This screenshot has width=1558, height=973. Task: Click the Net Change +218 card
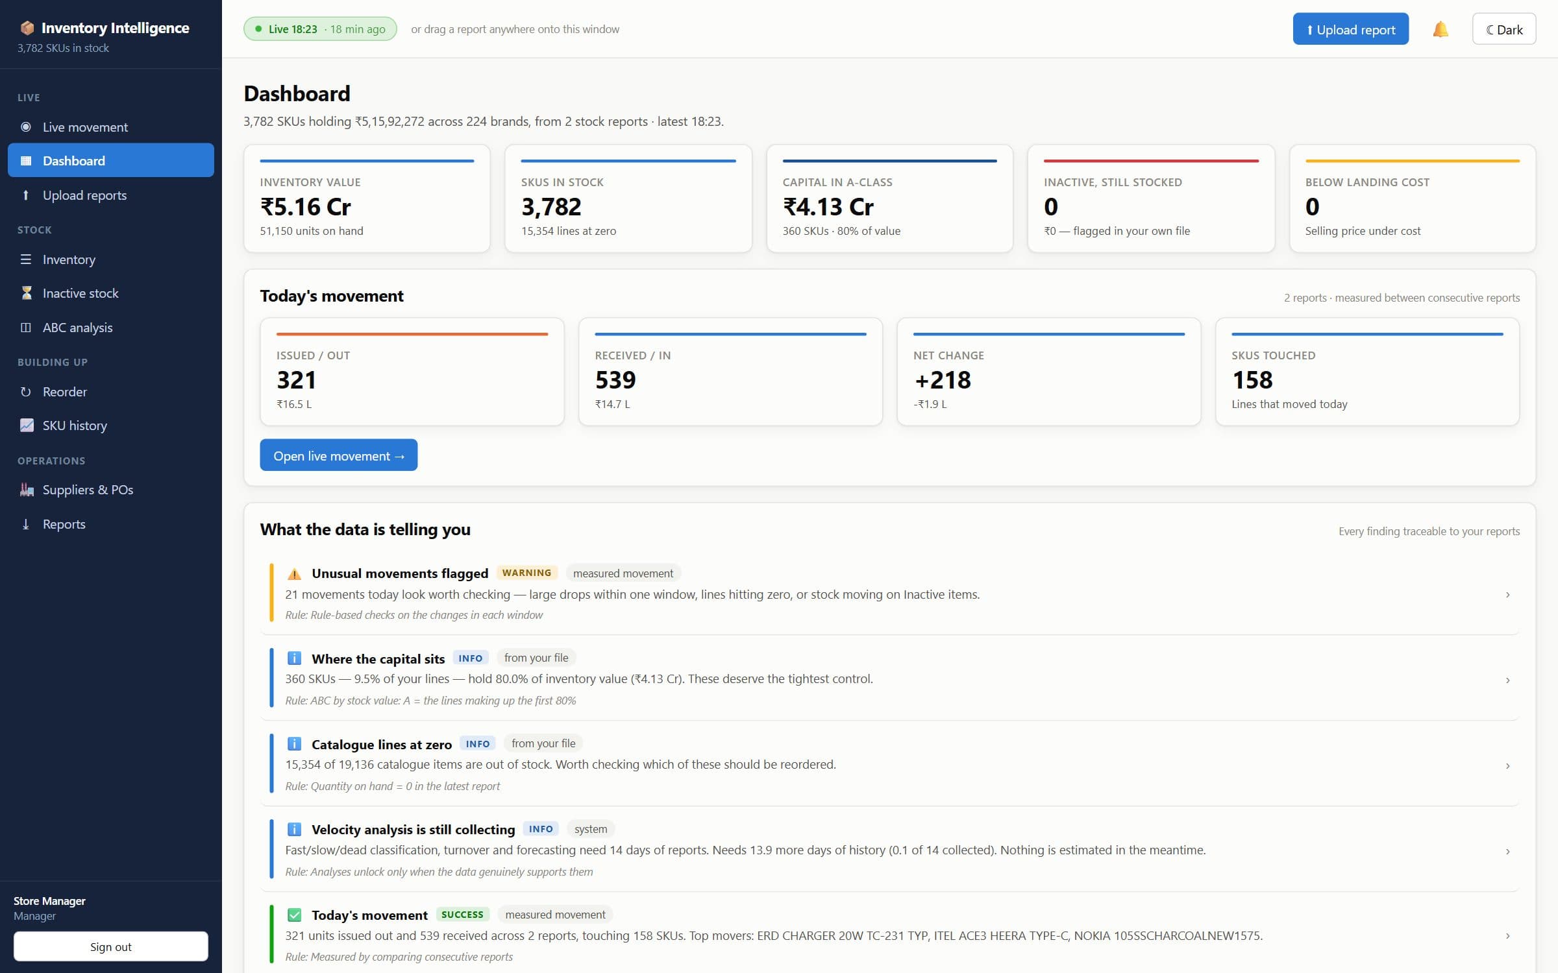point(1048,372)
